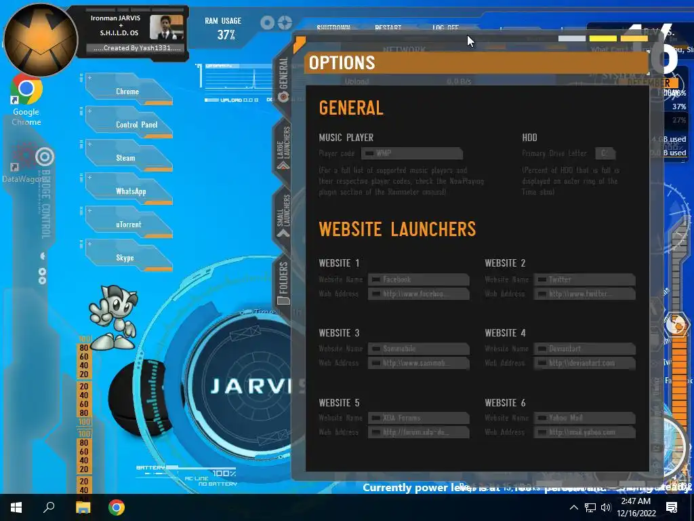Click the robot cat mascot
The height and width of the screenshot is (521, 694).
[114, 317]
